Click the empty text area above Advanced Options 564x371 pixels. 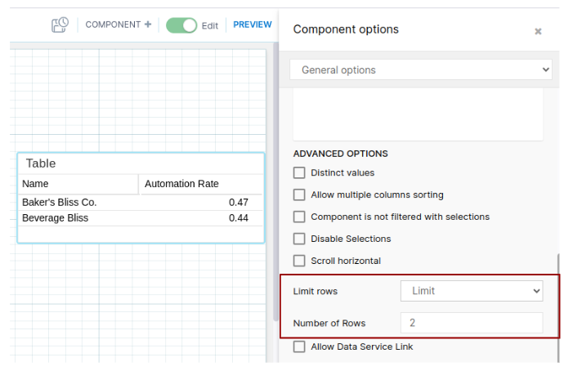[x=418, y=114]
